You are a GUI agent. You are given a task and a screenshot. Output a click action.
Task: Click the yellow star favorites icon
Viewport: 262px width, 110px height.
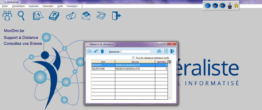click(x=236, y=6)
